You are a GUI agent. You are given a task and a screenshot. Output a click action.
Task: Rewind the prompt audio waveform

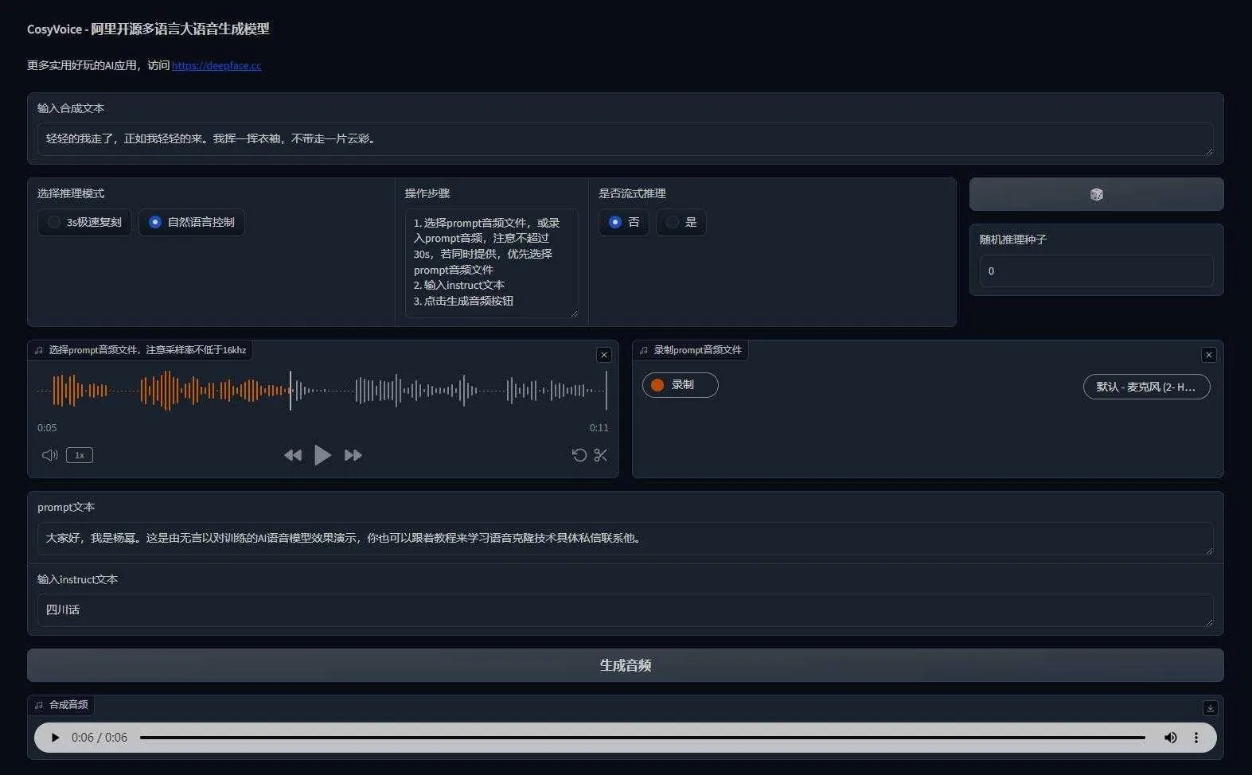click(x=293, y=455)
